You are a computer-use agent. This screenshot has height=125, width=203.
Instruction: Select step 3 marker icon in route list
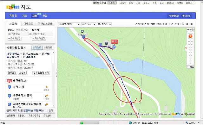tap(9, 104)
